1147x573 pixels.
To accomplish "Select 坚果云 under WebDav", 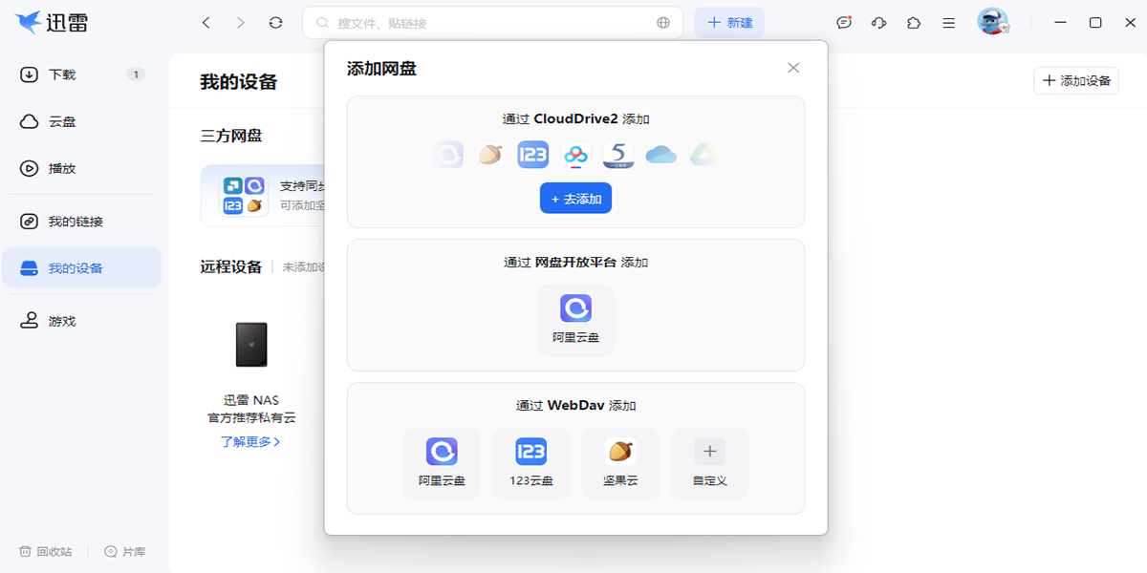I will click(x=620, y=463).
